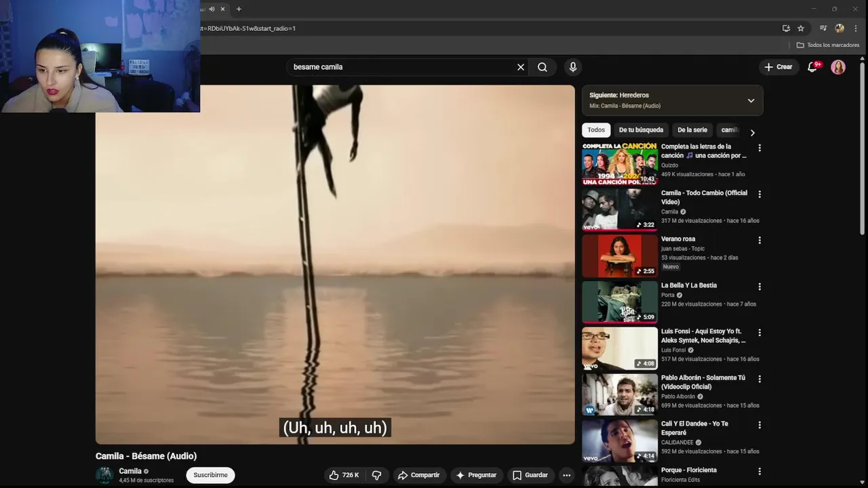Open more actions menu below video

(x=567, y=475)
